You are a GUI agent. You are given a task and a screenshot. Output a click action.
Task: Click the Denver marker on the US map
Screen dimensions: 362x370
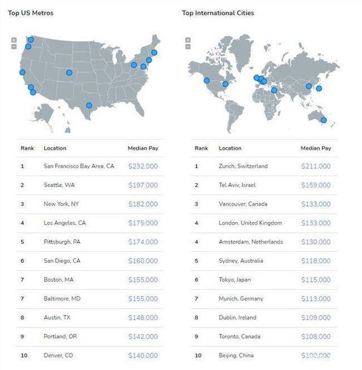tap(69, 72)
